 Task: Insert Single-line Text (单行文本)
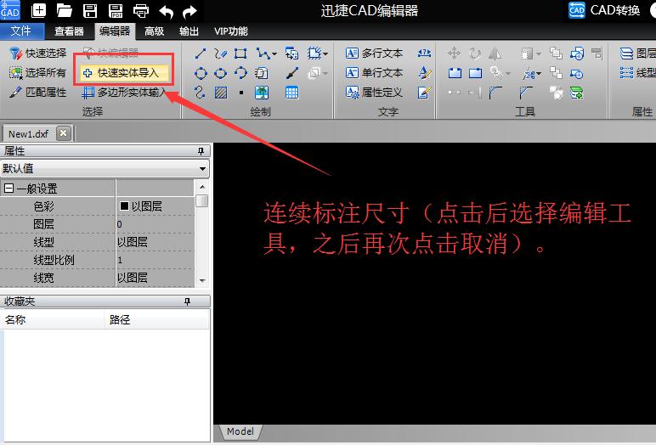pyautogui.click(x=374, y=73)
